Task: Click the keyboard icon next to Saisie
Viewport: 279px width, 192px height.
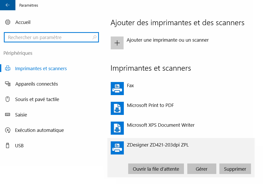Action: click(8, 115)
